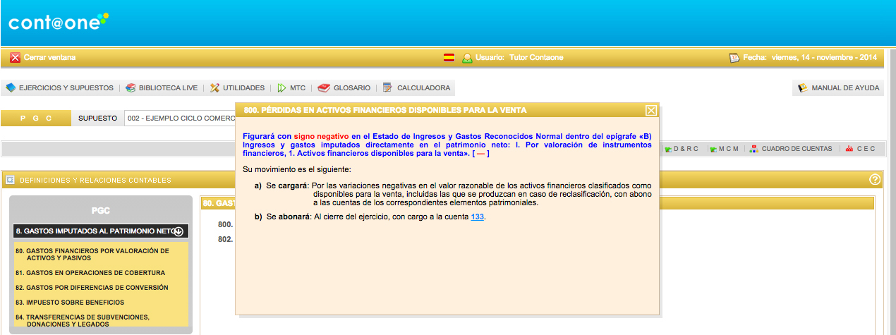Click the colored blocks Cuadro de Cuentas icon
This screenshot has height=335, width=896.
point(754,149)
